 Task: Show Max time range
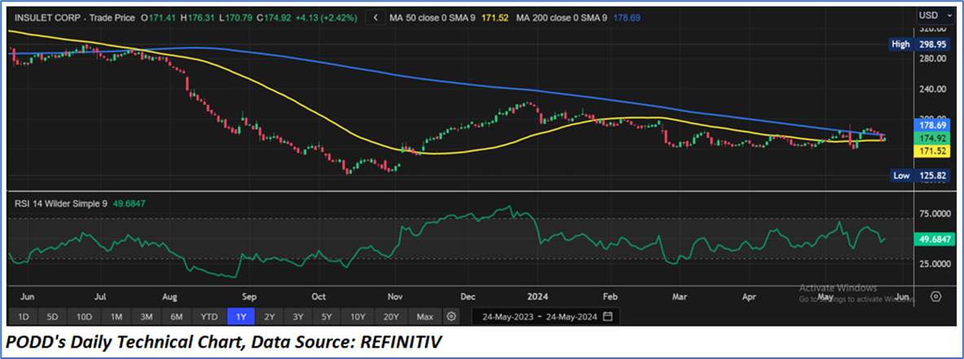pyautogui.click(x=424, y=316)
